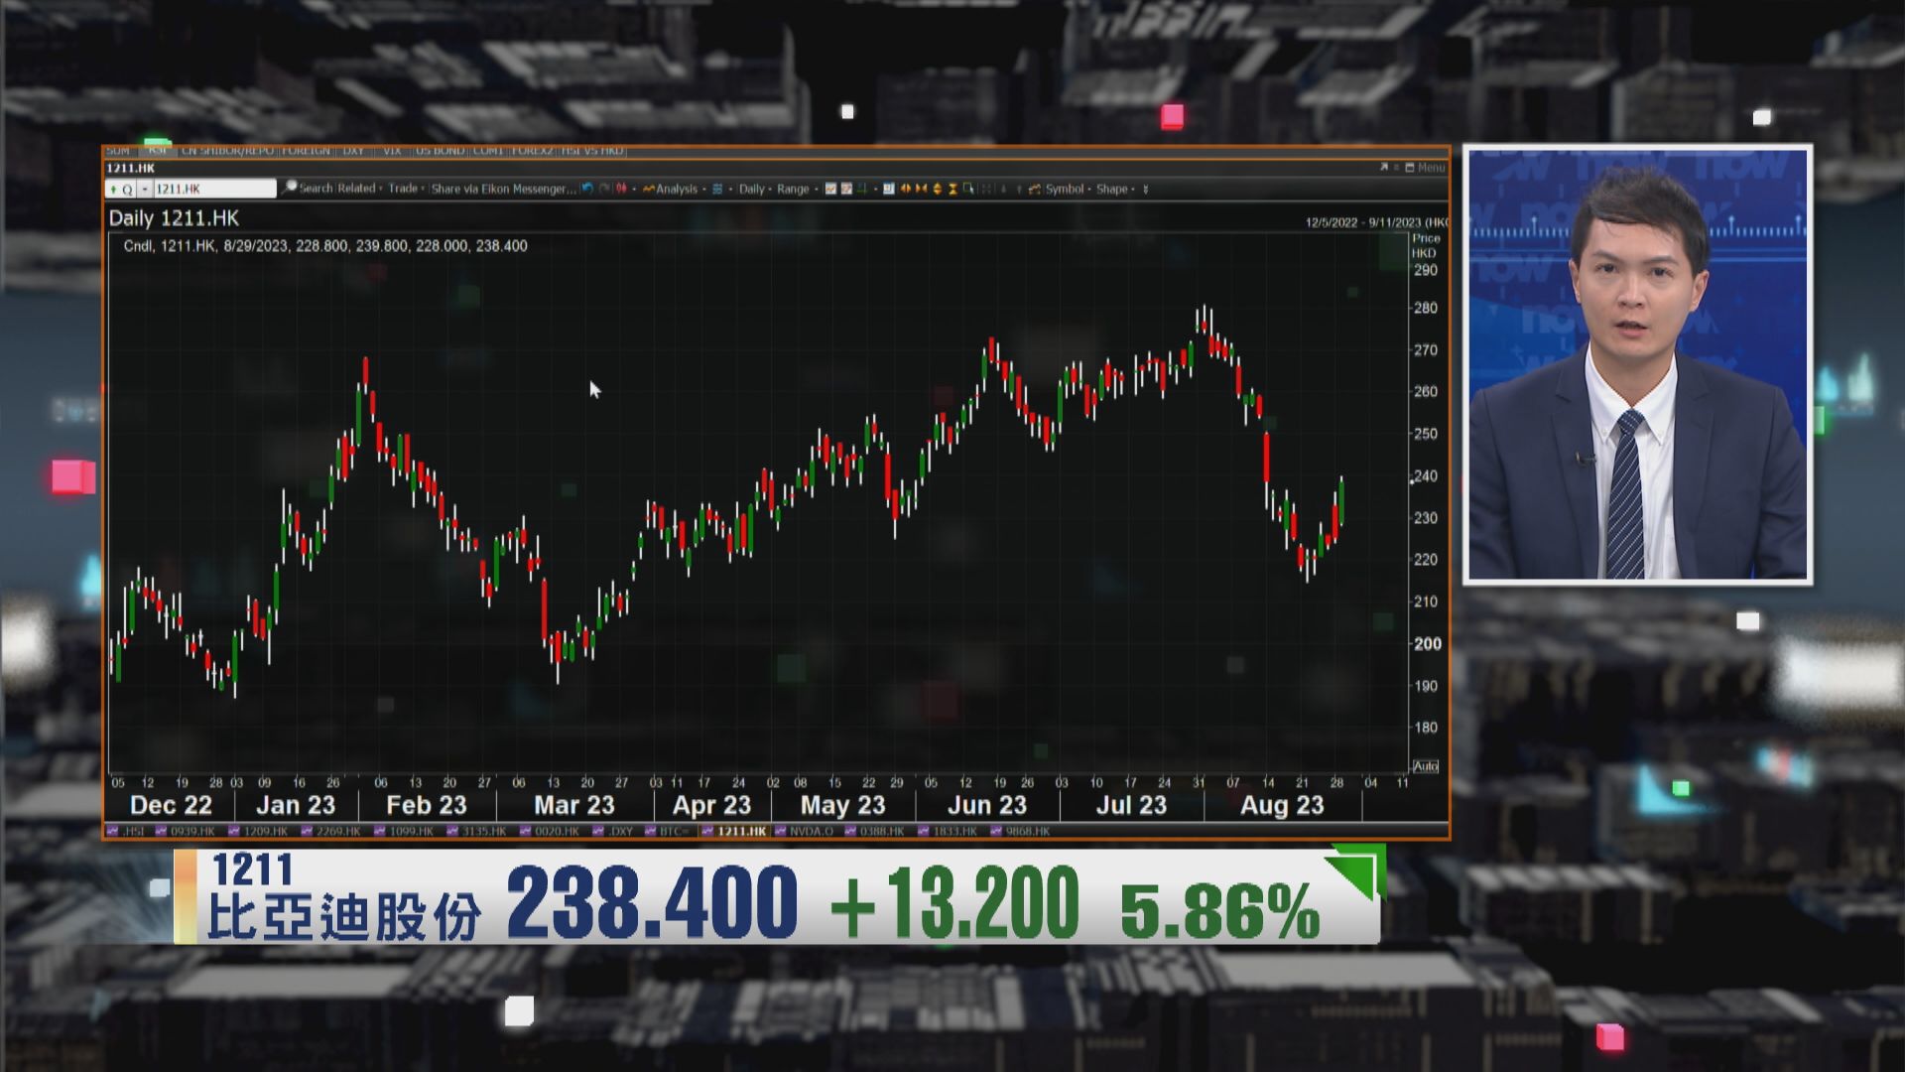Expand the Related dropdown
This screenshot has width=1905, height=1072.
click(358, 189)
